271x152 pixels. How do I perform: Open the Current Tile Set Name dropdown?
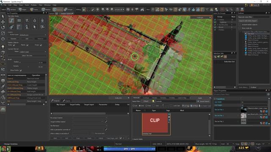tap(33, 52)
